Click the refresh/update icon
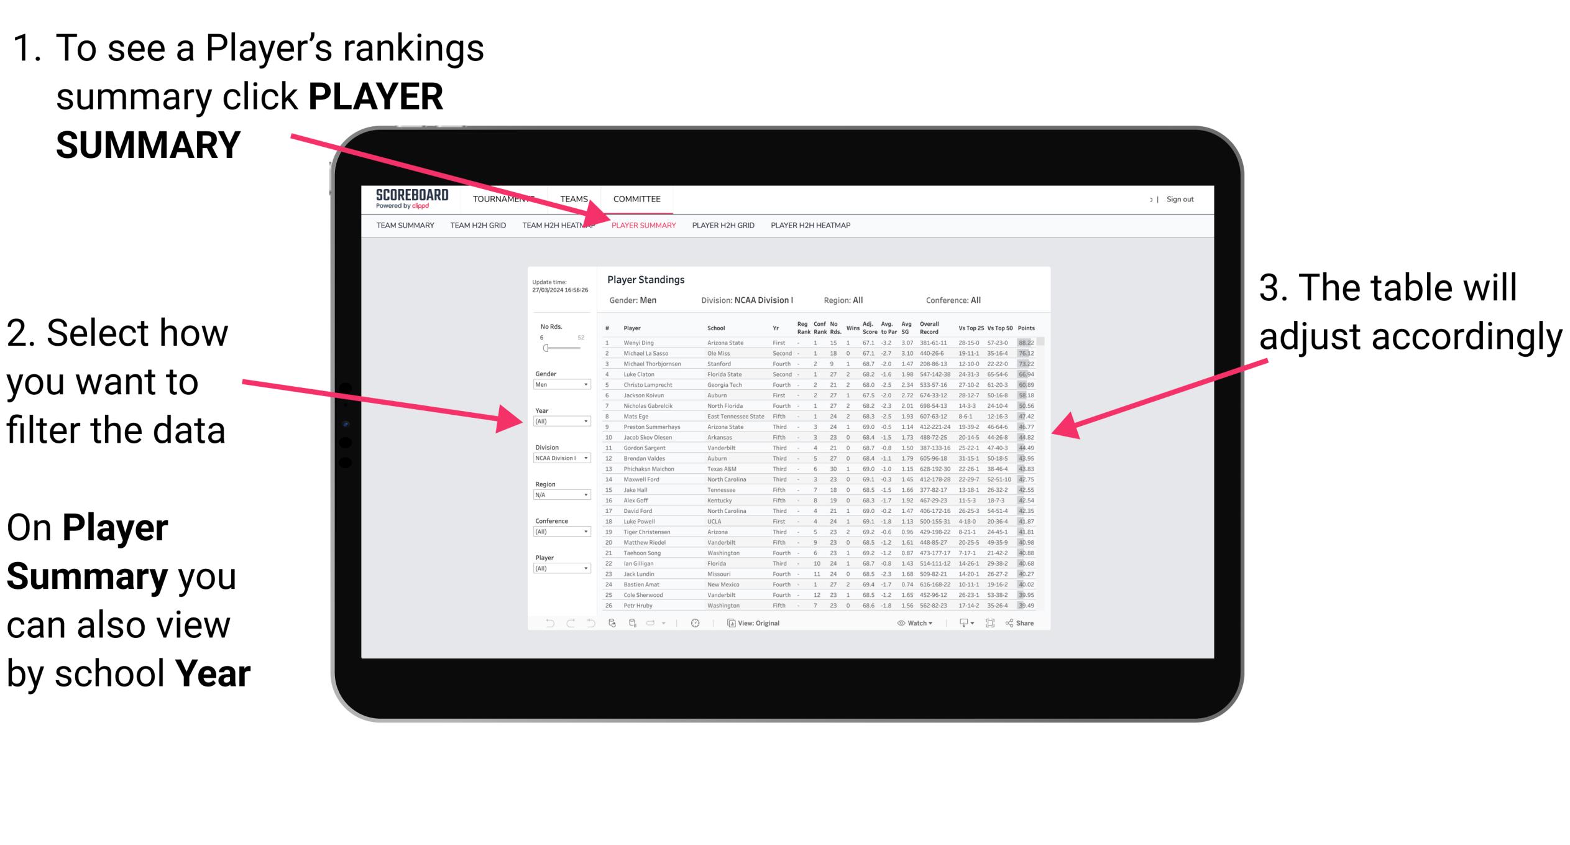1570x845 pixels. (612, 624)
